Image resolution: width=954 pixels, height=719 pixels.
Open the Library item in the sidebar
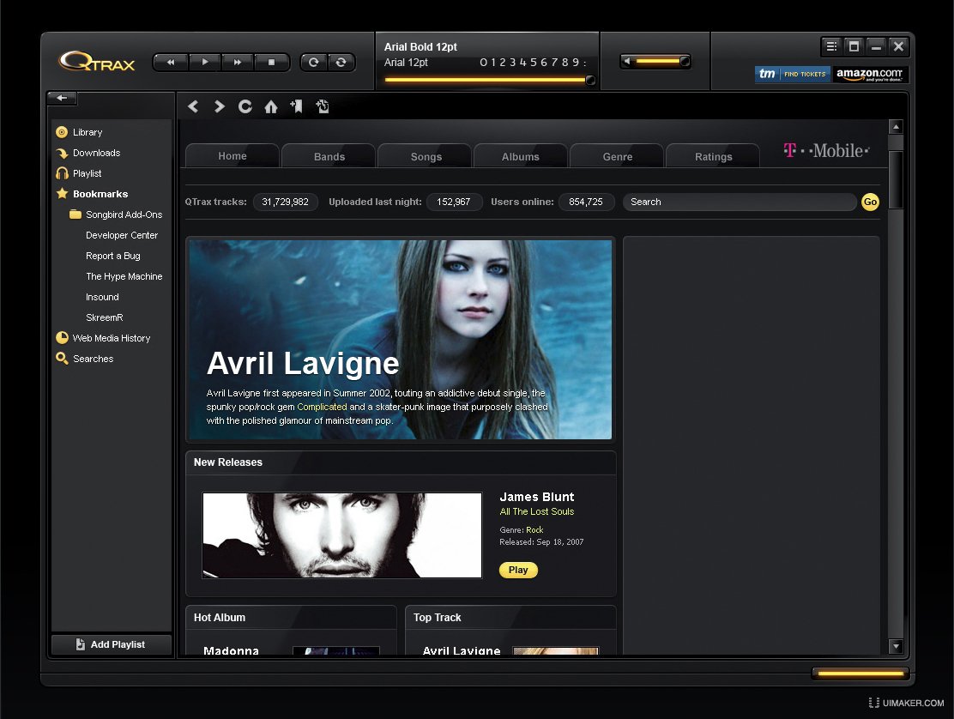(x=87, y=132)
